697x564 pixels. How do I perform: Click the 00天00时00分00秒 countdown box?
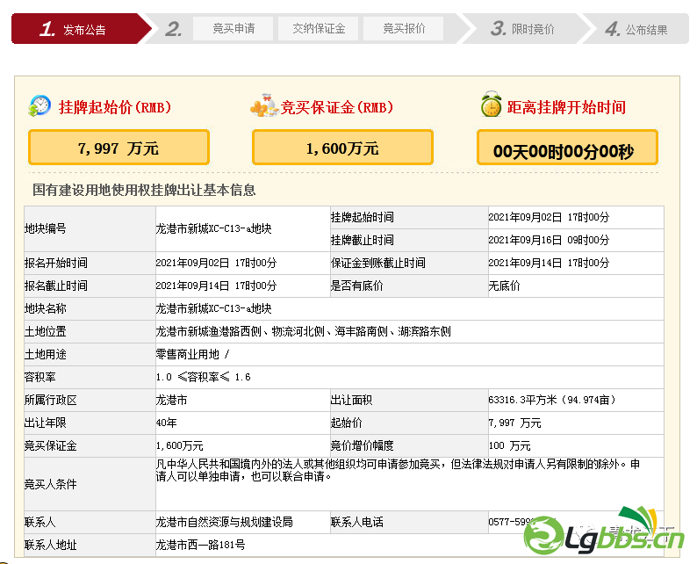(x=567, y=148)
